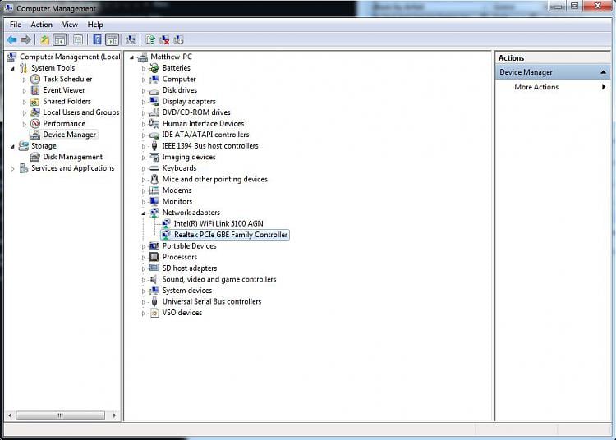Select the SD host adapters label

190,268
